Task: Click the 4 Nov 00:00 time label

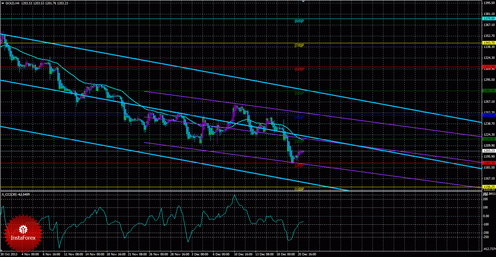Action: (x=30, y=254)
